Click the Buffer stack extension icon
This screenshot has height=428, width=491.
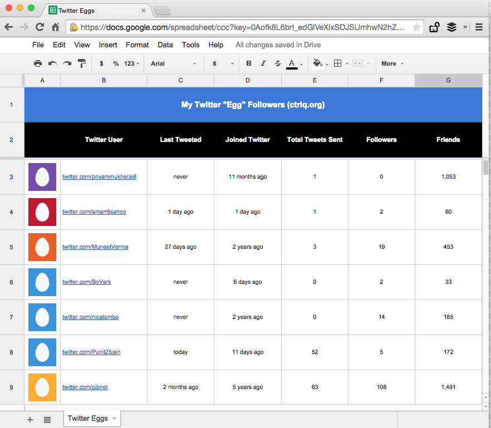(x=451, y=27)
